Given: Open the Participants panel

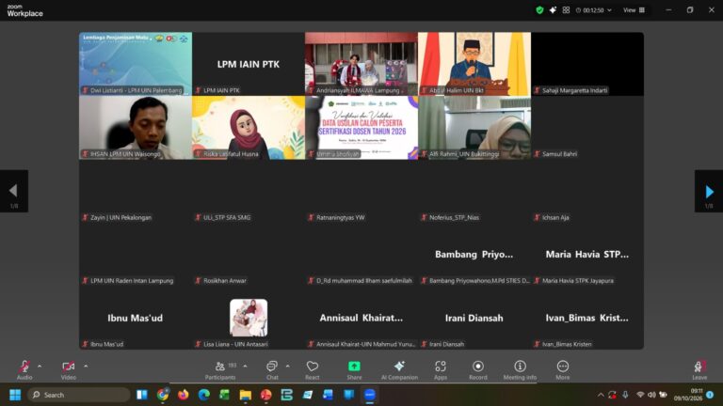Looking at the screenshot, I should pyautogui.click(x=220, y=370).
